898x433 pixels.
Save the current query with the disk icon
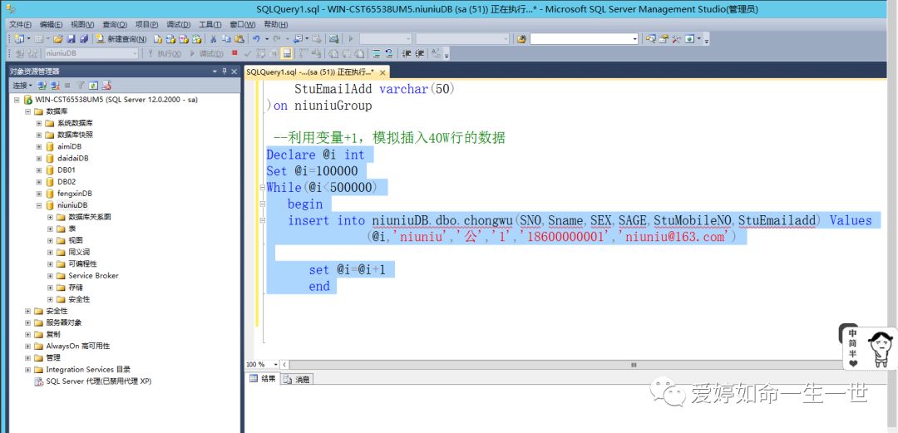pos(71,39)
